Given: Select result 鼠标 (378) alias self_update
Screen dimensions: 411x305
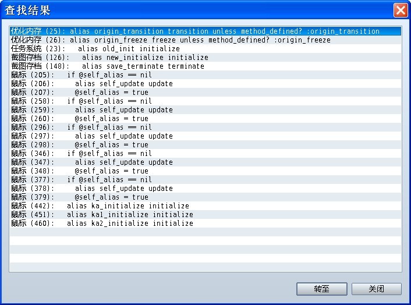Looking at the screenshot, I should click(x=205, y=189).
